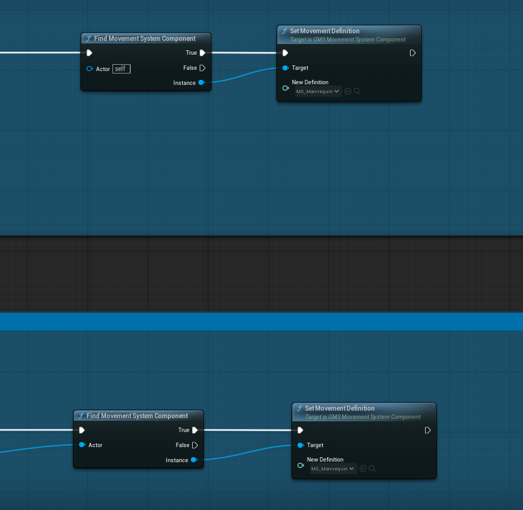Open the MS_Mannequin dropdown in lower Set Movement Definition

[333, 469]
